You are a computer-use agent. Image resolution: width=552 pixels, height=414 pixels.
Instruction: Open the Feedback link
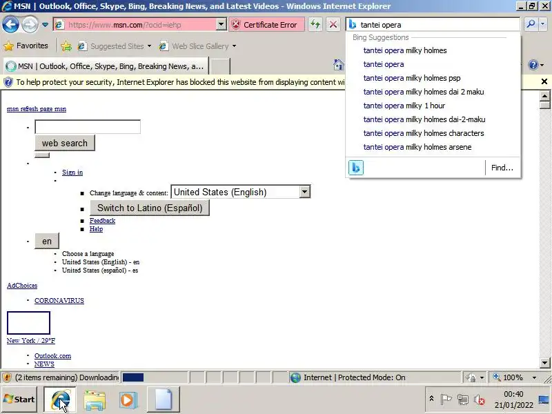coord(102,220)
